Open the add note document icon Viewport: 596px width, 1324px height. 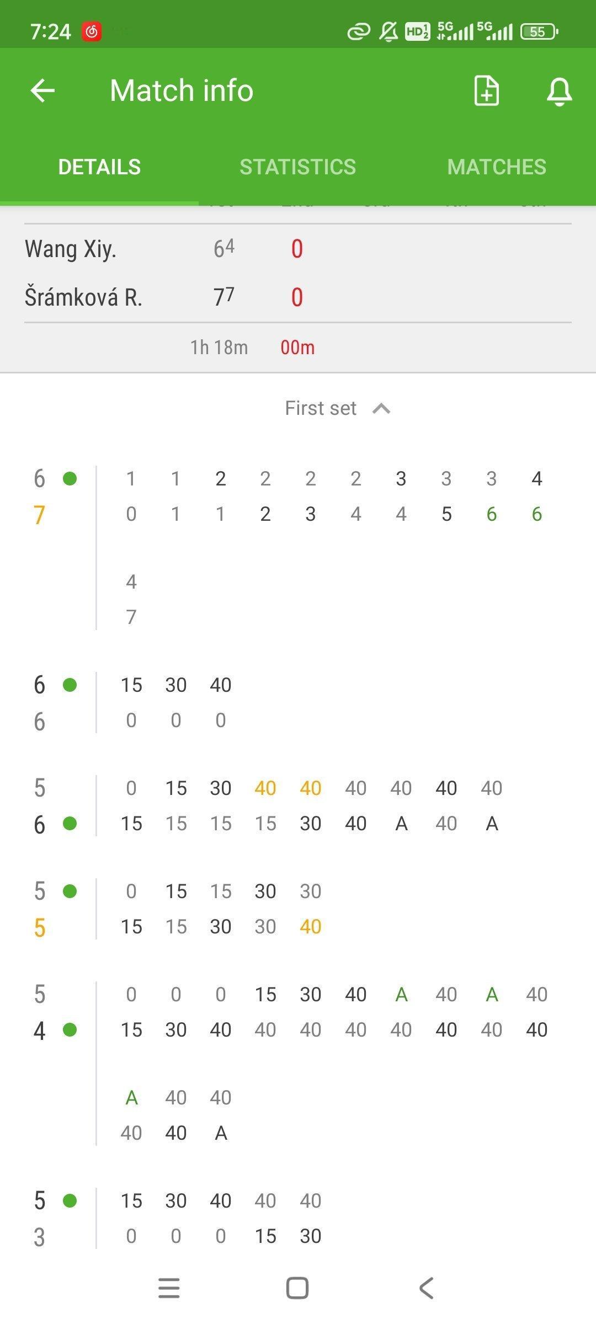pyautogui.click(x=487, y=90)
